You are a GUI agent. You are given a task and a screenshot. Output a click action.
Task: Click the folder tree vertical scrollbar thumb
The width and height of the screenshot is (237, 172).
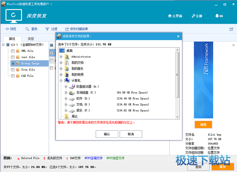point(178,75)
